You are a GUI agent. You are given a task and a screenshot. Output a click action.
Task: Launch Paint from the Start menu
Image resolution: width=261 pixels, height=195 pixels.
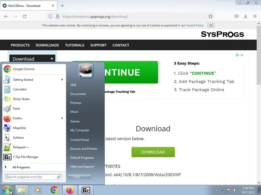pyautogui.click(x=34, y=109)
